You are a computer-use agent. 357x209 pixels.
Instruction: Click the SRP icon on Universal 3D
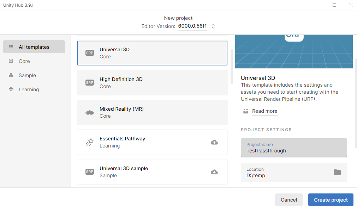(x=90, y=53)
